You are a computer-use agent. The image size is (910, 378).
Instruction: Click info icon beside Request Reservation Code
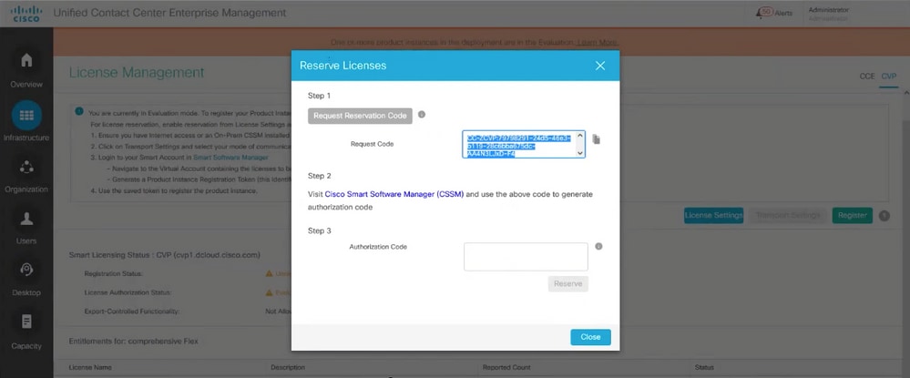[x=422, y=115]
